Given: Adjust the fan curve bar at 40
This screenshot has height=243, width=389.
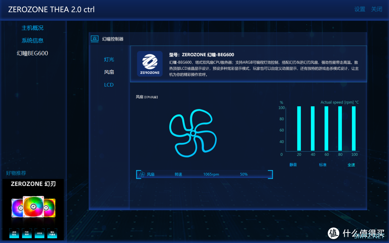Looking at the screenshot, I should tap(313, 129).
